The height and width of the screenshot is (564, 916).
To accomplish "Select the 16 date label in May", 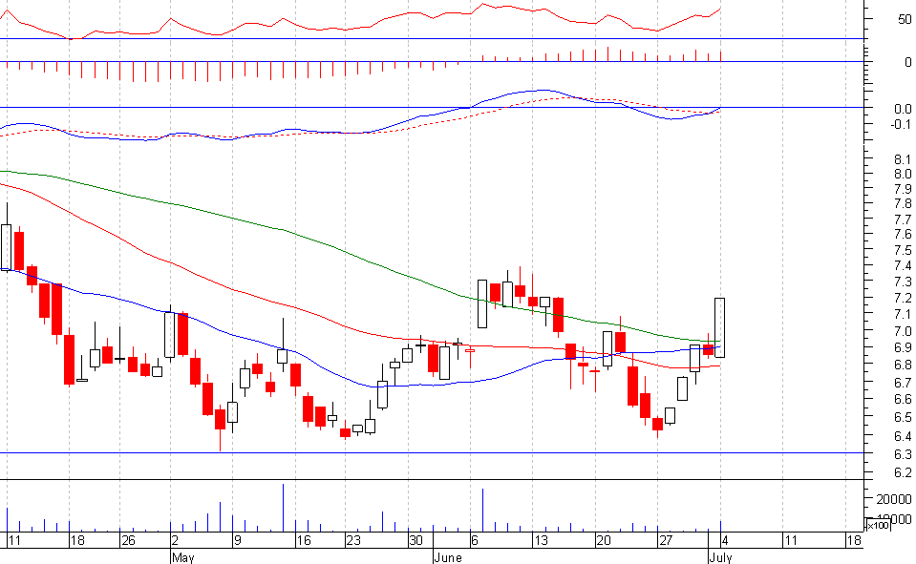I will 303,541.
